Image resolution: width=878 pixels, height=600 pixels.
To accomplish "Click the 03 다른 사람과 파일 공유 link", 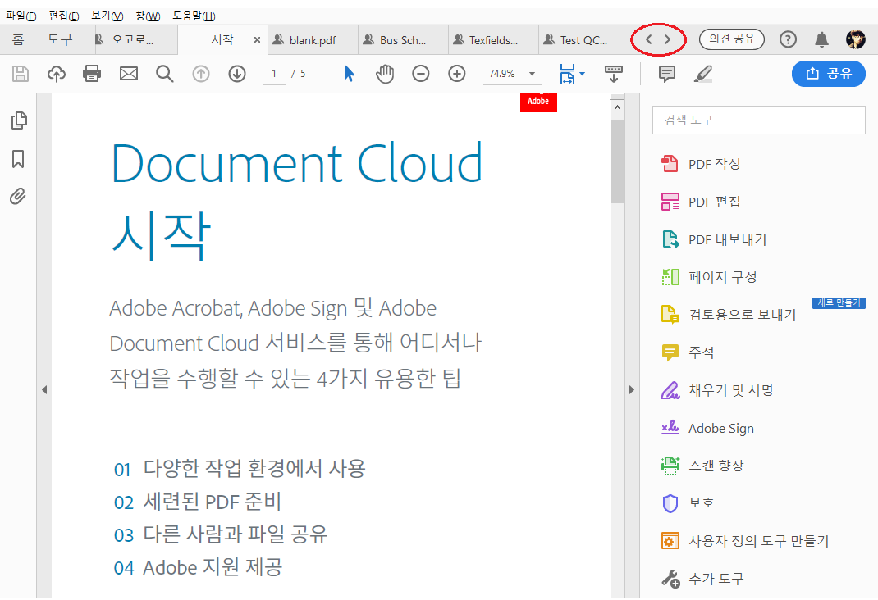I will point(221,534).
